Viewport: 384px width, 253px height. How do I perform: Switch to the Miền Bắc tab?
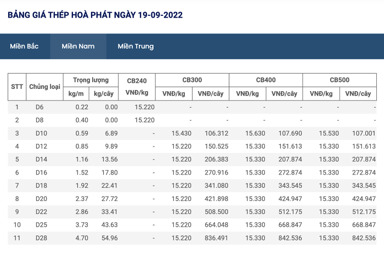tap(24, 46)
